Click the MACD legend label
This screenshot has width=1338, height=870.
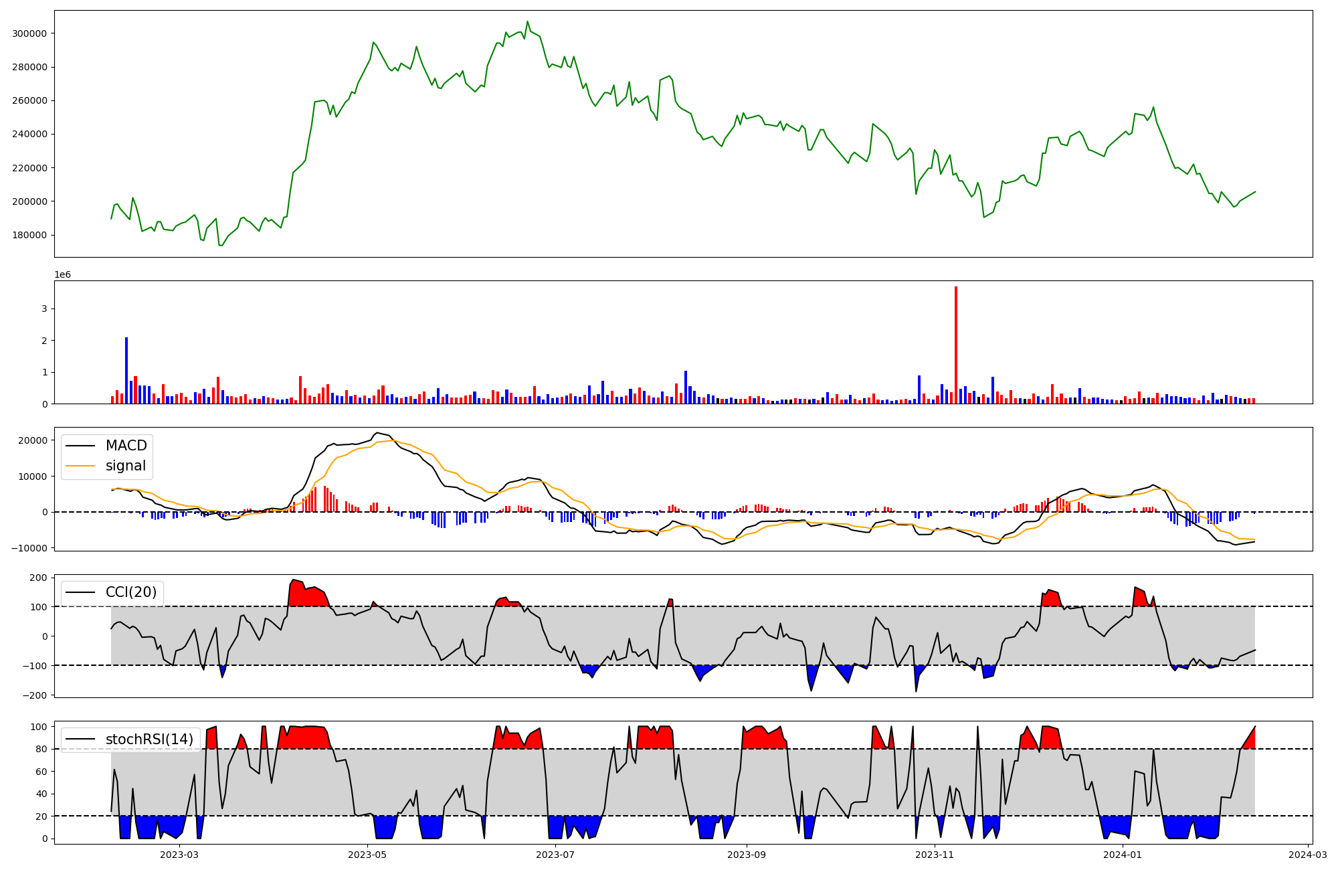coord(126,446)
